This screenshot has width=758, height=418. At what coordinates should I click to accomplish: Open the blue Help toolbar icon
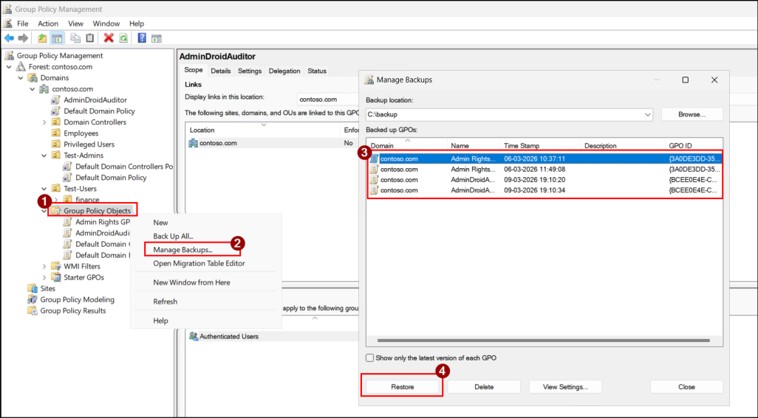pos(142,38)
